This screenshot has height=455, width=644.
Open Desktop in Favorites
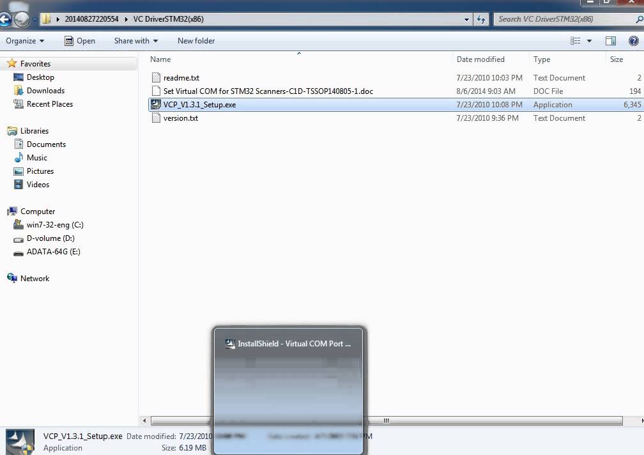40,77
